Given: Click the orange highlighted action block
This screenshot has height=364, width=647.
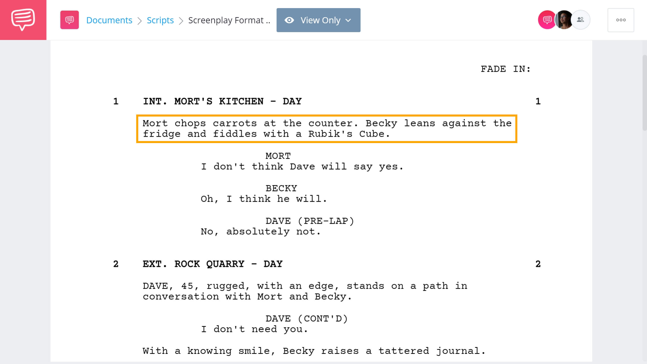Looking at the screenshot, I should click(327, 128).
